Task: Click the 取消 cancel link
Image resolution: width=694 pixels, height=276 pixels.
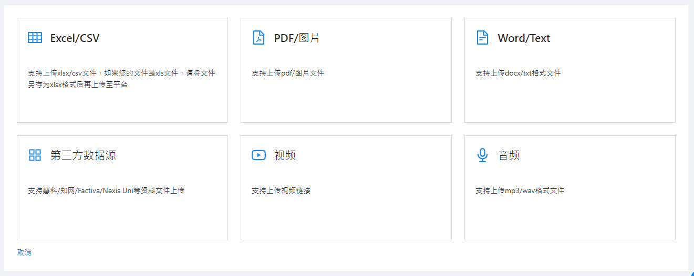Action: (x=24, y=252)
